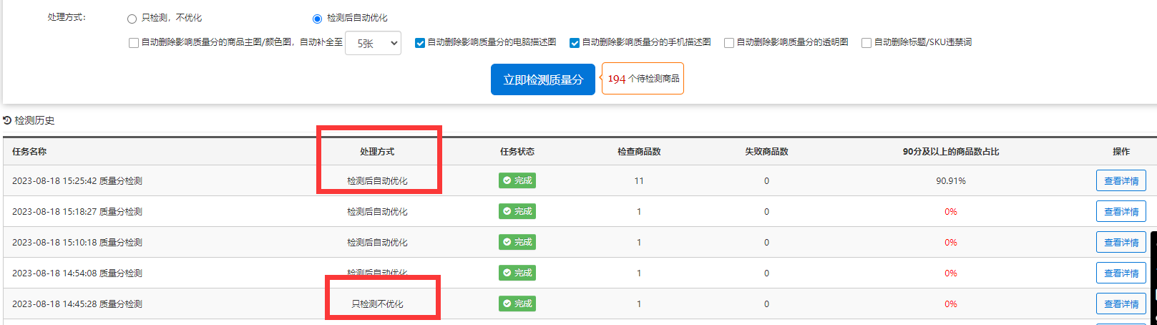Click 完成 status badge of first task
Screen dimensions: 1157x325
[517, 181]
